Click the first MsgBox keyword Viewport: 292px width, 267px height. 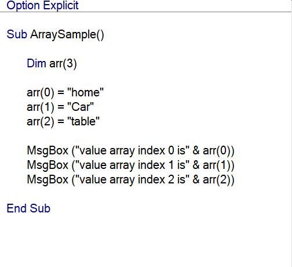click(48, 151)
